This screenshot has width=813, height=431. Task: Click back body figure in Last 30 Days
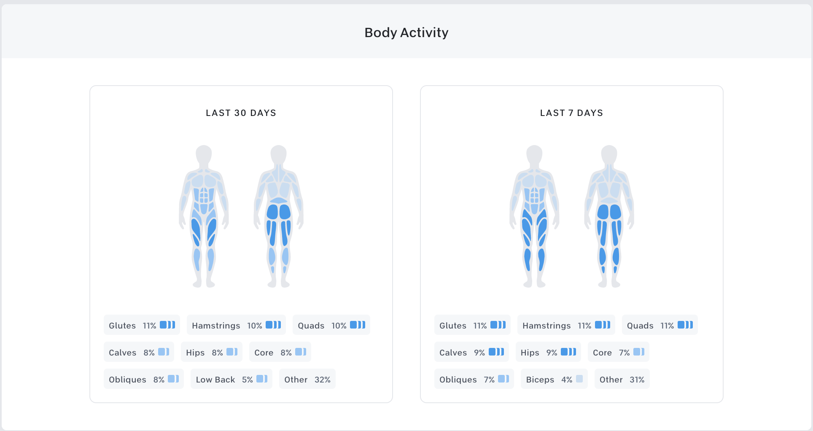tap(279, 216)
